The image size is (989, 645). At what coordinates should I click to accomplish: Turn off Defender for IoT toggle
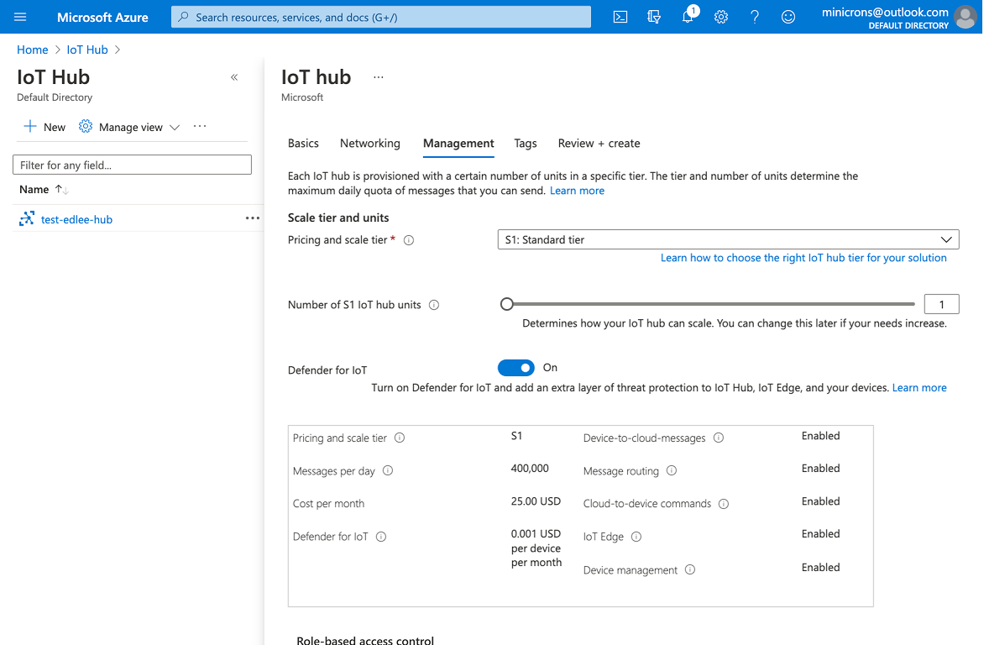point(516,368)
